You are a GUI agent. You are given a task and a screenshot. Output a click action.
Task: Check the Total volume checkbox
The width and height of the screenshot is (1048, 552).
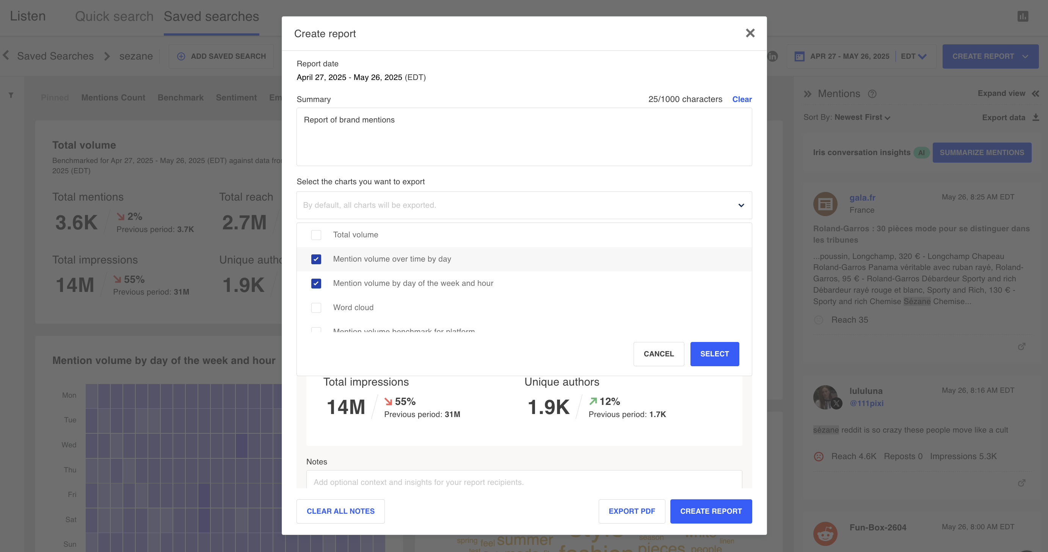pos(316,235)
